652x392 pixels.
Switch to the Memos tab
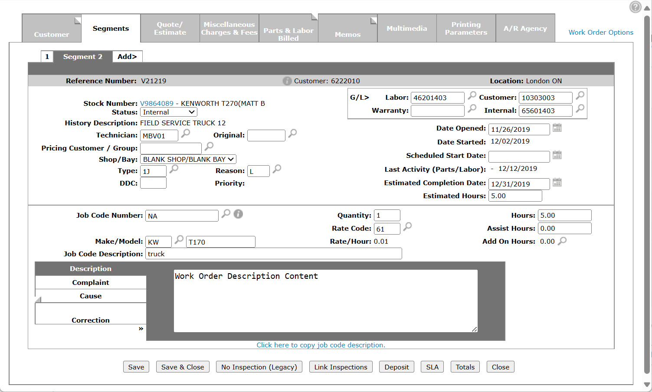point(347,34)
